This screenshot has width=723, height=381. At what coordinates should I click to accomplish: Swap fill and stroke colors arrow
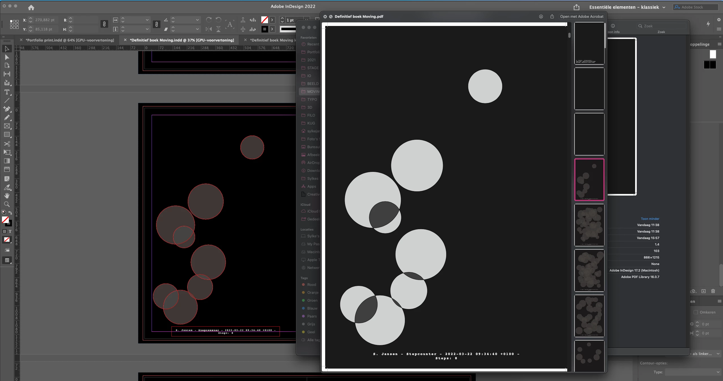10,213
